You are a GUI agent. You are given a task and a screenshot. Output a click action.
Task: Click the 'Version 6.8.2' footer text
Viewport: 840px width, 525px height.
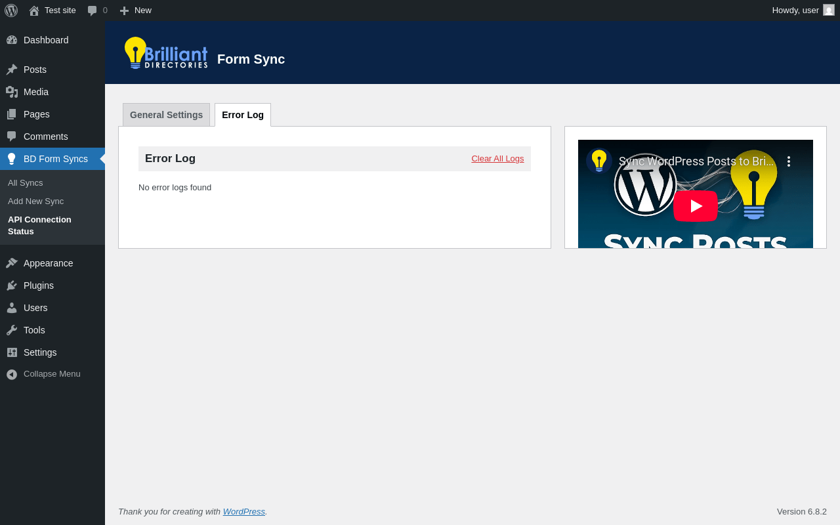(802, 512)
